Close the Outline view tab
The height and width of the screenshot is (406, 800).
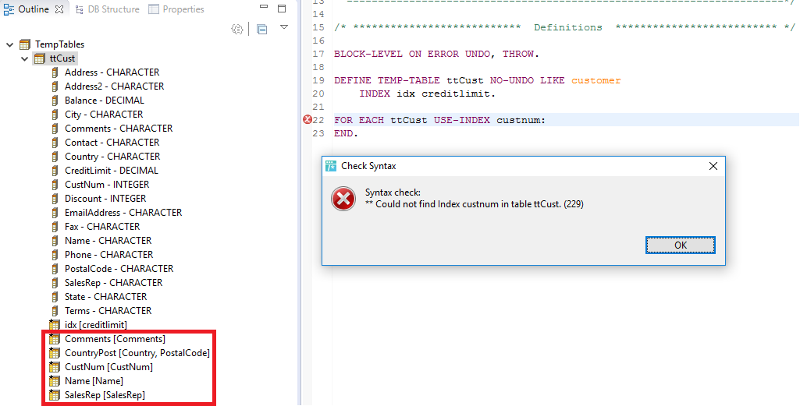pos(59,9)
